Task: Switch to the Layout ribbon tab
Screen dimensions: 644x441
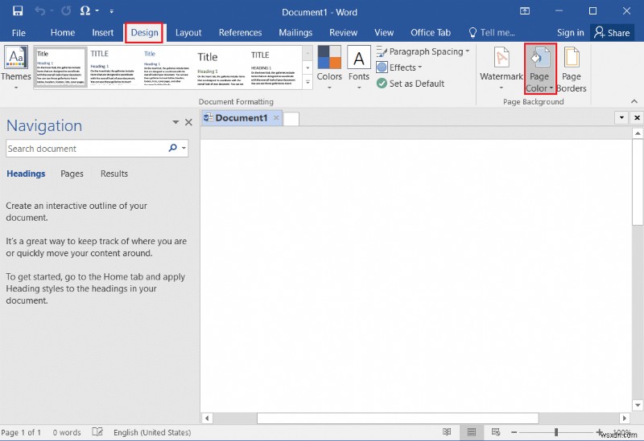Action: tap(188, 33)
